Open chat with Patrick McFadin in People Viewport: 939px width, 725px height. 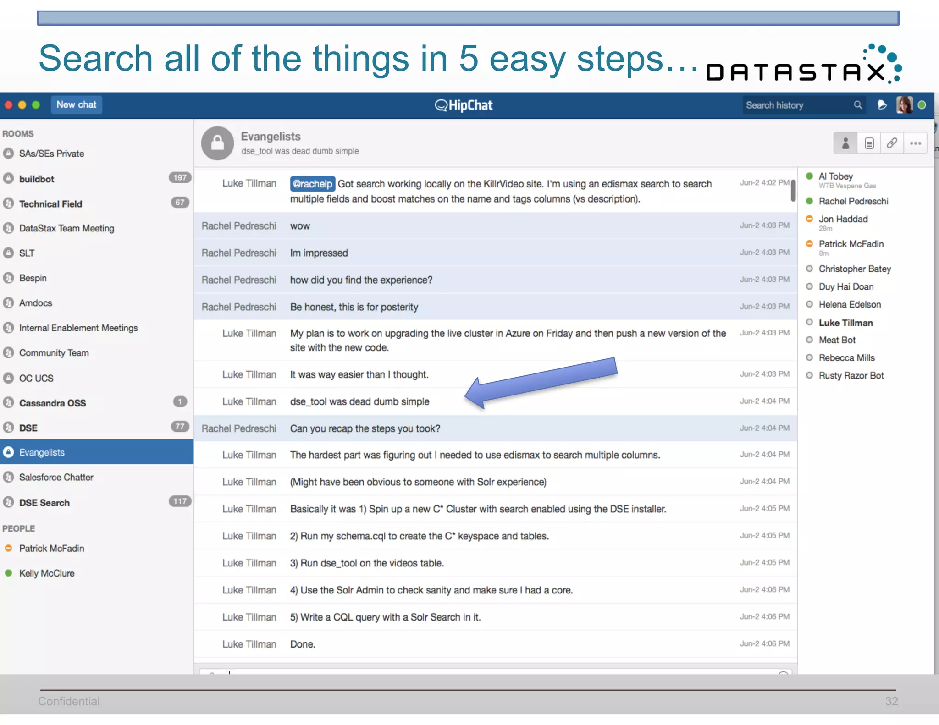97,549
